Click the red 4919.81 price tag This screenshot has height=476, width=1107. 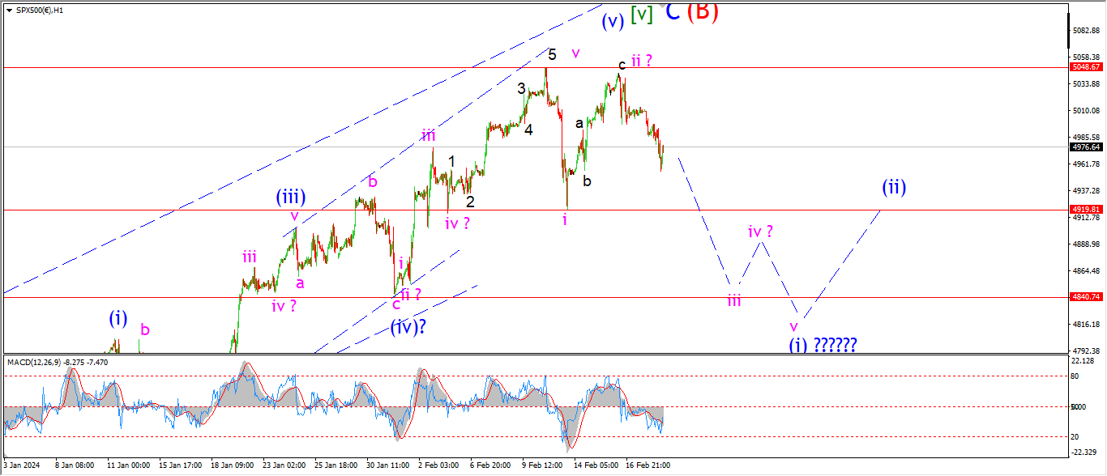click(1086, 209)
